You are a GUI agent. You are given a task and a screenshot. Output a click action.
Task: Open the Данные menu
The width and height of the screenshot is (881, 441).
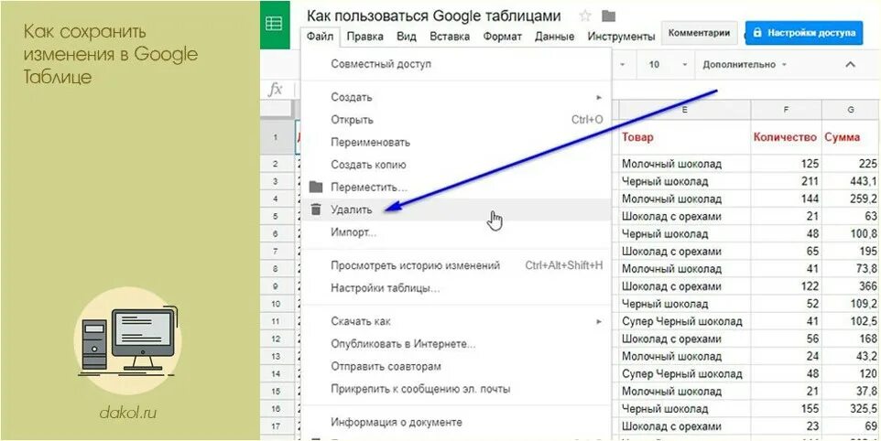tap(554, 37)
